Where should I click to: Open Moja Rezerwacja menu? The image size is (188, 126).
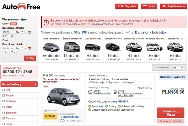[x=172, y=6]
